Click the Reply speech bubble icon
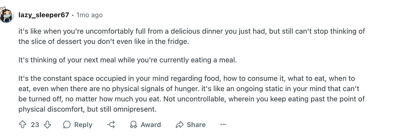This screenshot has width=415, height=137. coord(67,125)
